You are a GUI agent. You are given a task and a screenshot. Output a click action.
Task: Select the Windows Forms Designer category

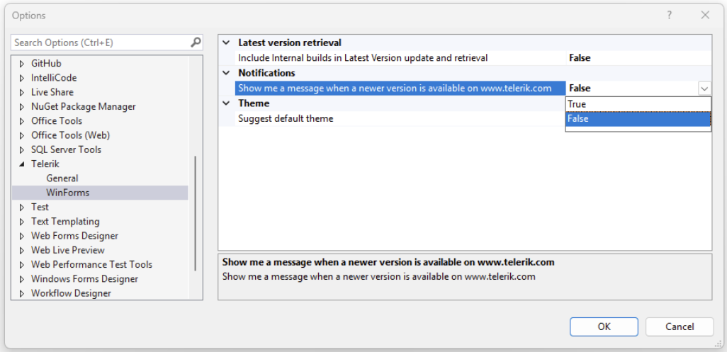[84, 278]
